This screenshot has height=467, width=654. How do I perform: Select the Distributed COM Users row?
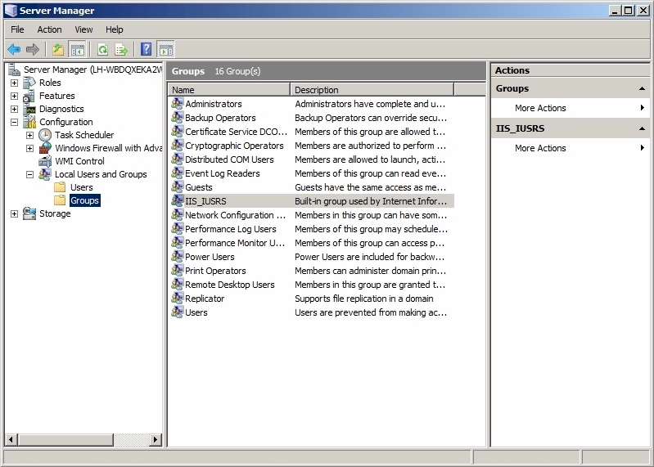pyautogui.click(x=312, y=159)
